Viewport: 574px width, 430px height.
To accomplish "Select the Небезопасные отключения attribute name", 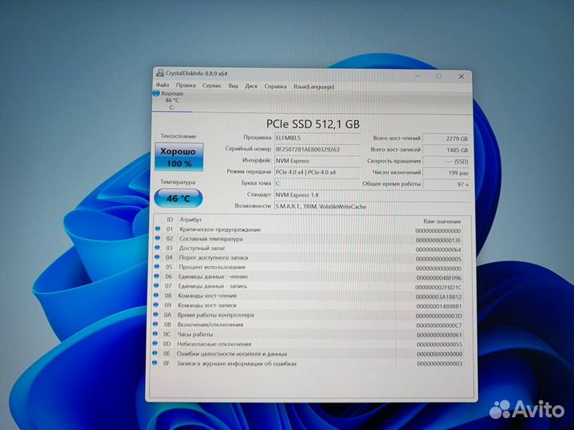I will 214,344.
